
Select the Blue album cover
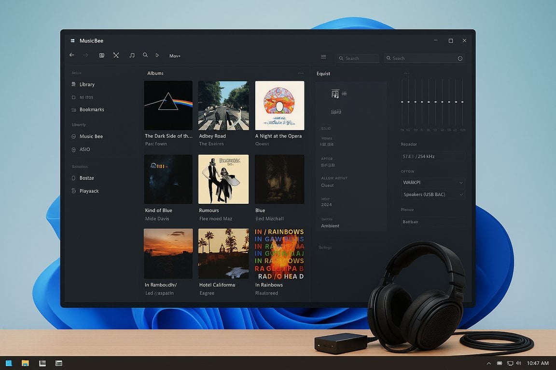coord(280,179)
